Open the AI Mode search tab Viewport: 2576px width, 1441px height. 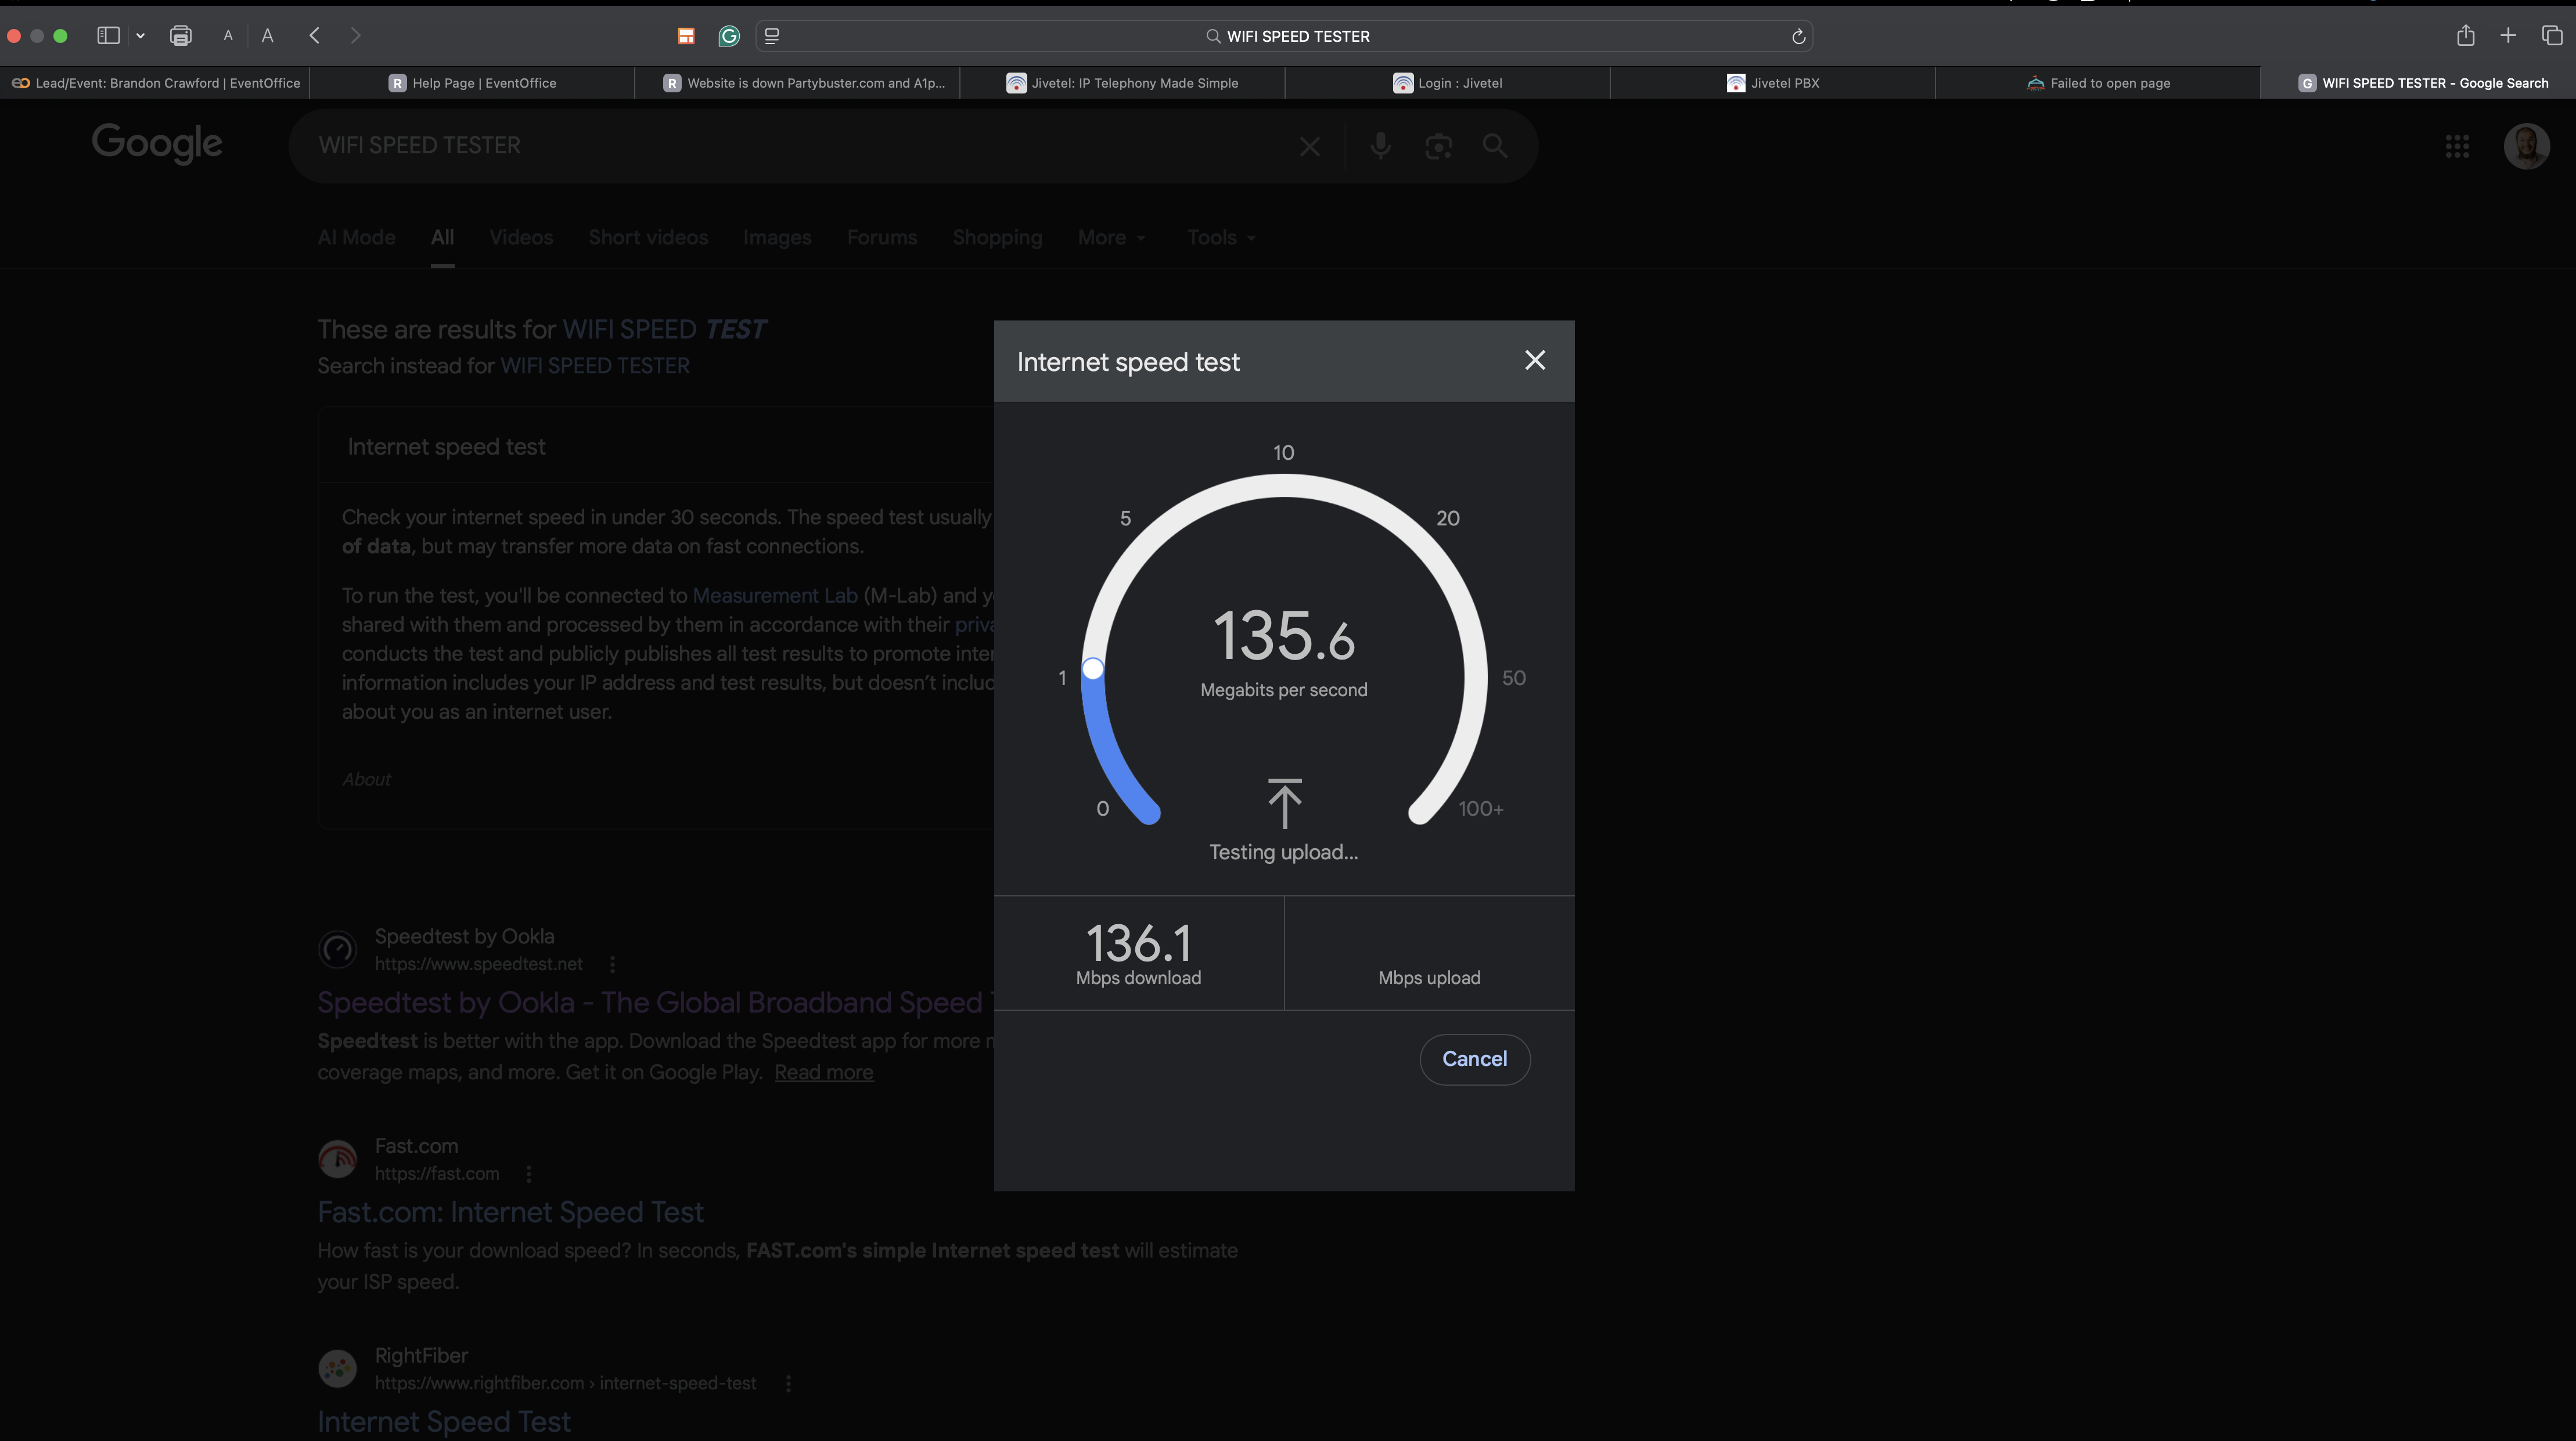(x=356, y=238)
